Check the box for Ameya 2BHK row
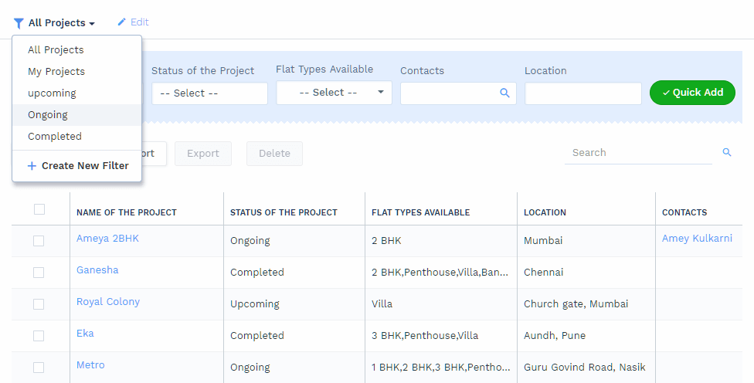 pos(39,241)
